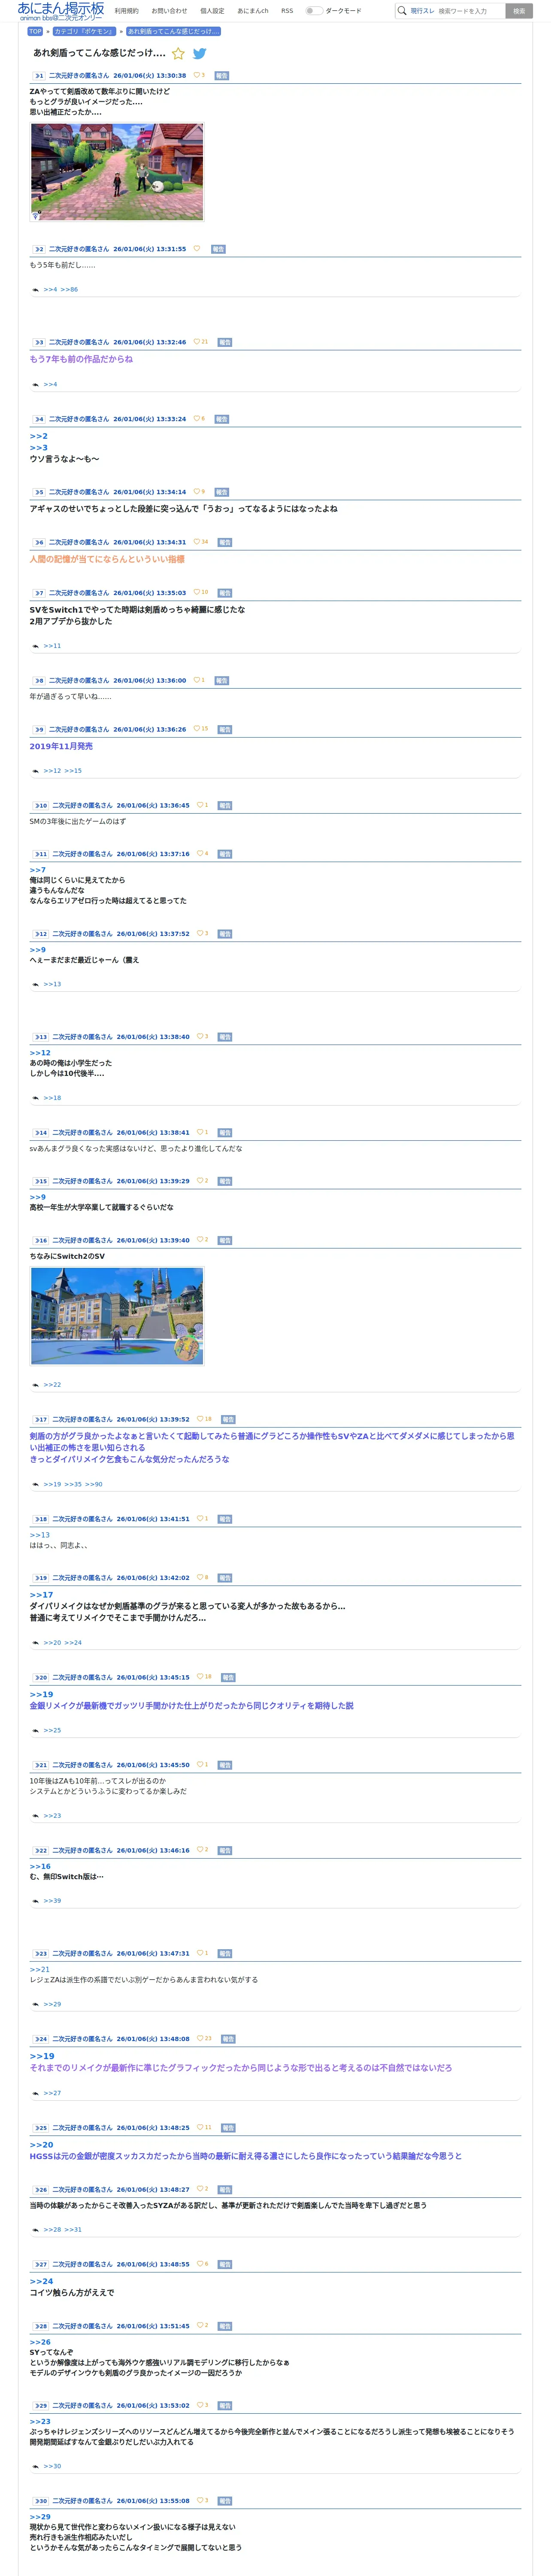Like post 4 with the heart icon
Viewport: 551px width, 2576px height.
coord(196,419)
